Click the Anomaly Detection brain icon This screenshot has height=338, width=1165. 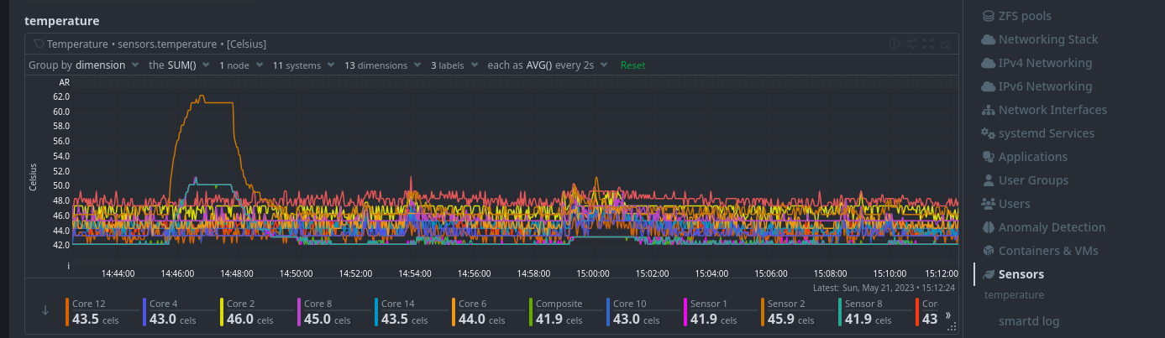pyautogui.click(x=988, y=227)
